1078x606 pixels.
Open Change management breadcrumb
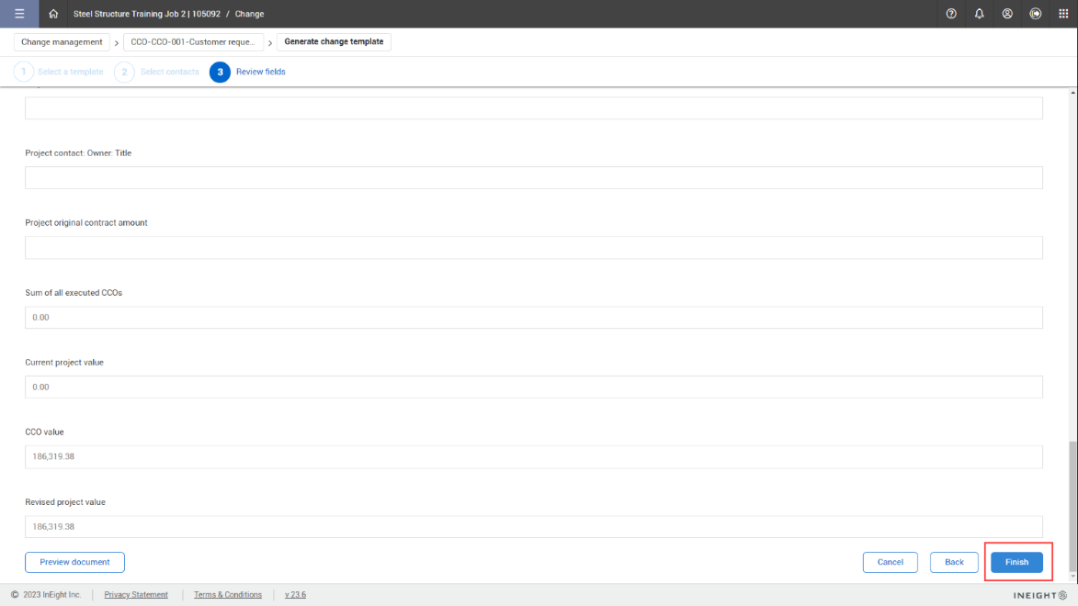62,42
